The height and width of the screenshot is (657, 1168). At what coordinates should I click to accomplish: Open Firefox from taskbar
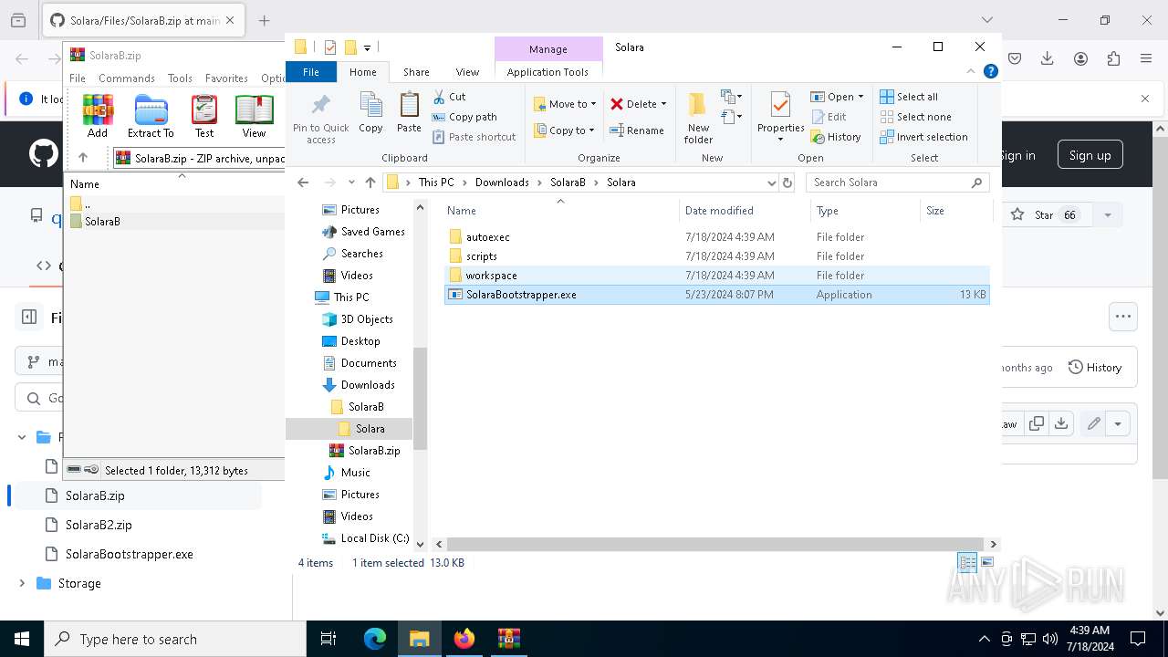click(x=464, y=639)
